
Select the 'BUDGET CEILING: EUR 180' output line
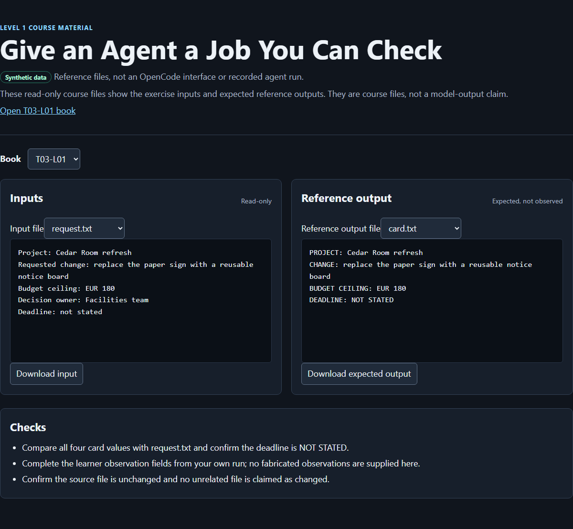point(358,288)
